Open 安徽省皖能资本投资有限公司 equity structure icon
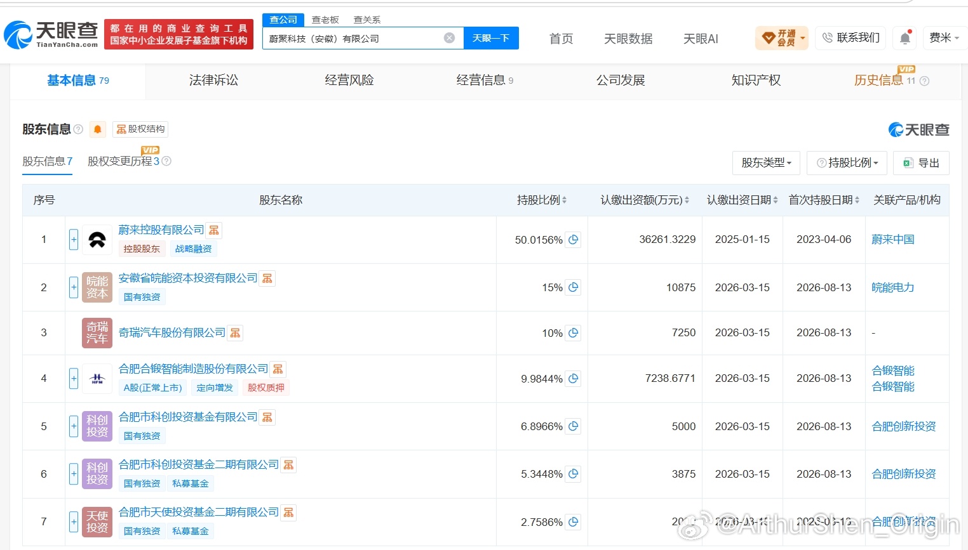Screen dimensions: 968x550 click(267, 278)
